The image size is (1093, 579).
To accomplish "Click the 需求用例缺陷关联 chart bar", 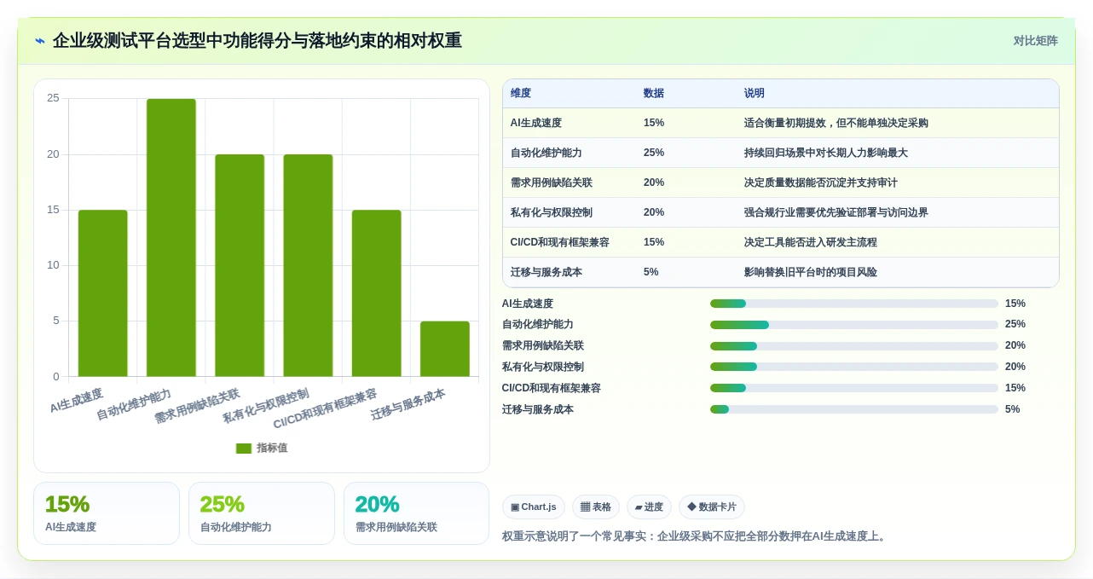I will 240,265.
